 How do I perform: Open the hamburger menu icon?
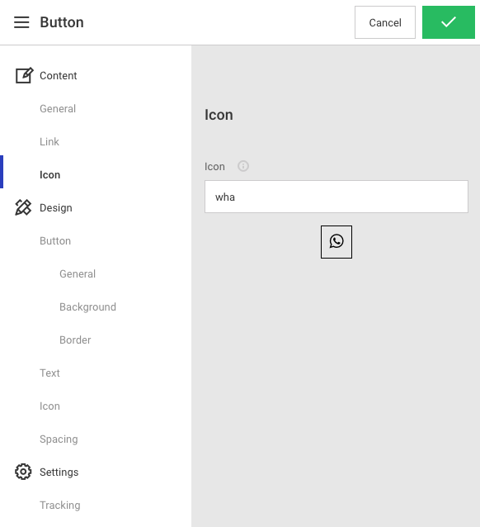(21, 22)
